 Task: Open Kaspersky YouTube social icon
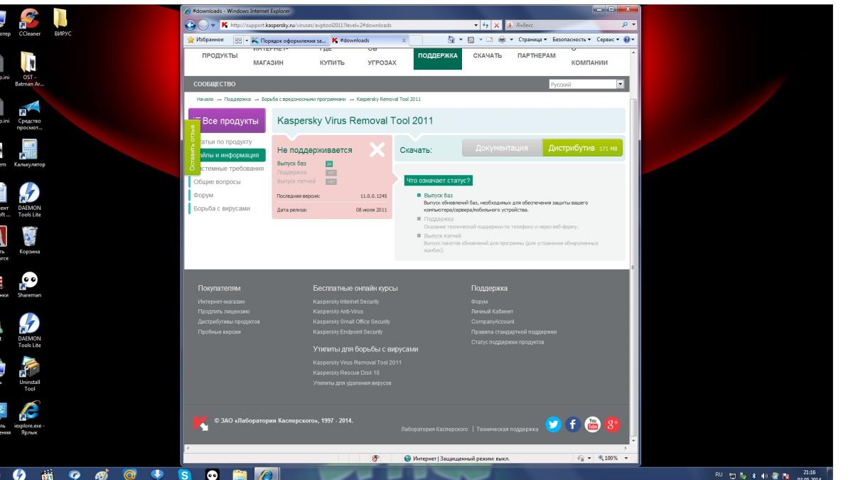coord(593,424)
